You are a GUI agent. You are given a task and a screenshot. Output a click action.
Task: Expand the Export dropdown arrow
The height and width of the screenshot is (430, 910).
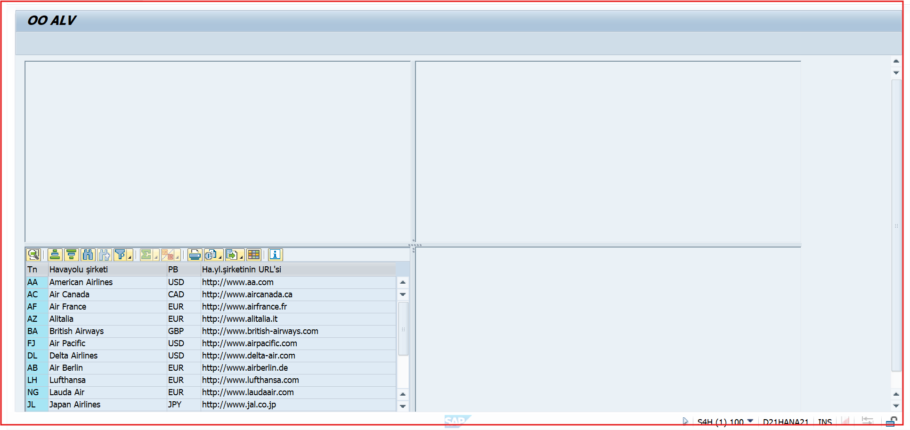pyautogui.click(x=241, y=257)
